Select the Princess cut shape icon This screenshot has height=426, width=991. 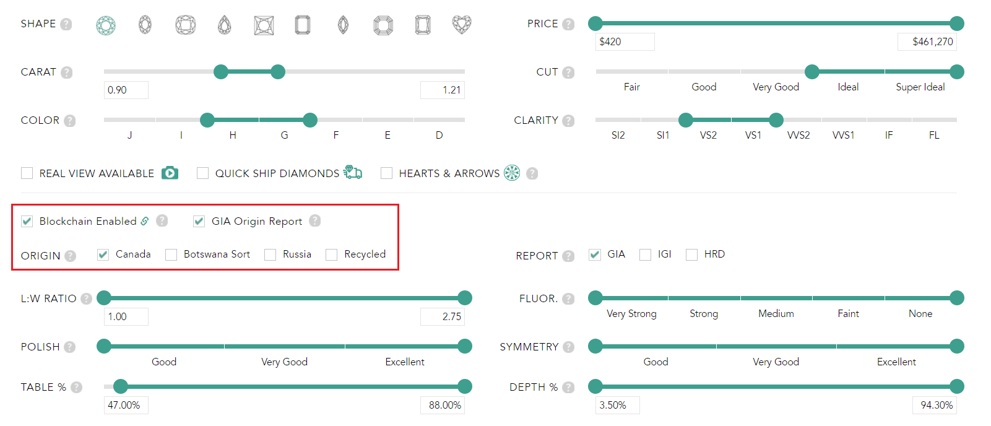point(264,25)
